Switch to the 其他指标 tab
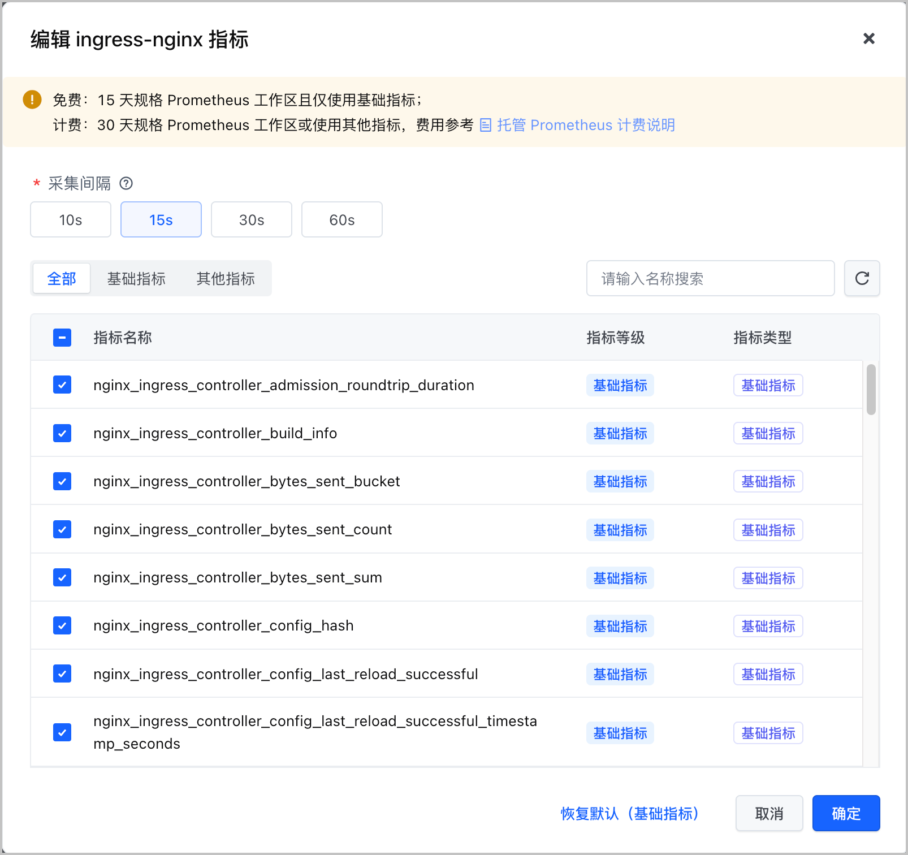Screen dimensions: 908x855 226,278
